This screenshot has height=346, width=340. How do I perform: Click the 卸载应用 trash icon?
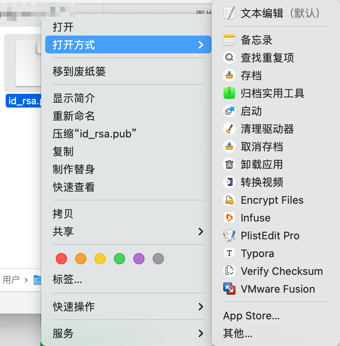click(x=229, y=165)
